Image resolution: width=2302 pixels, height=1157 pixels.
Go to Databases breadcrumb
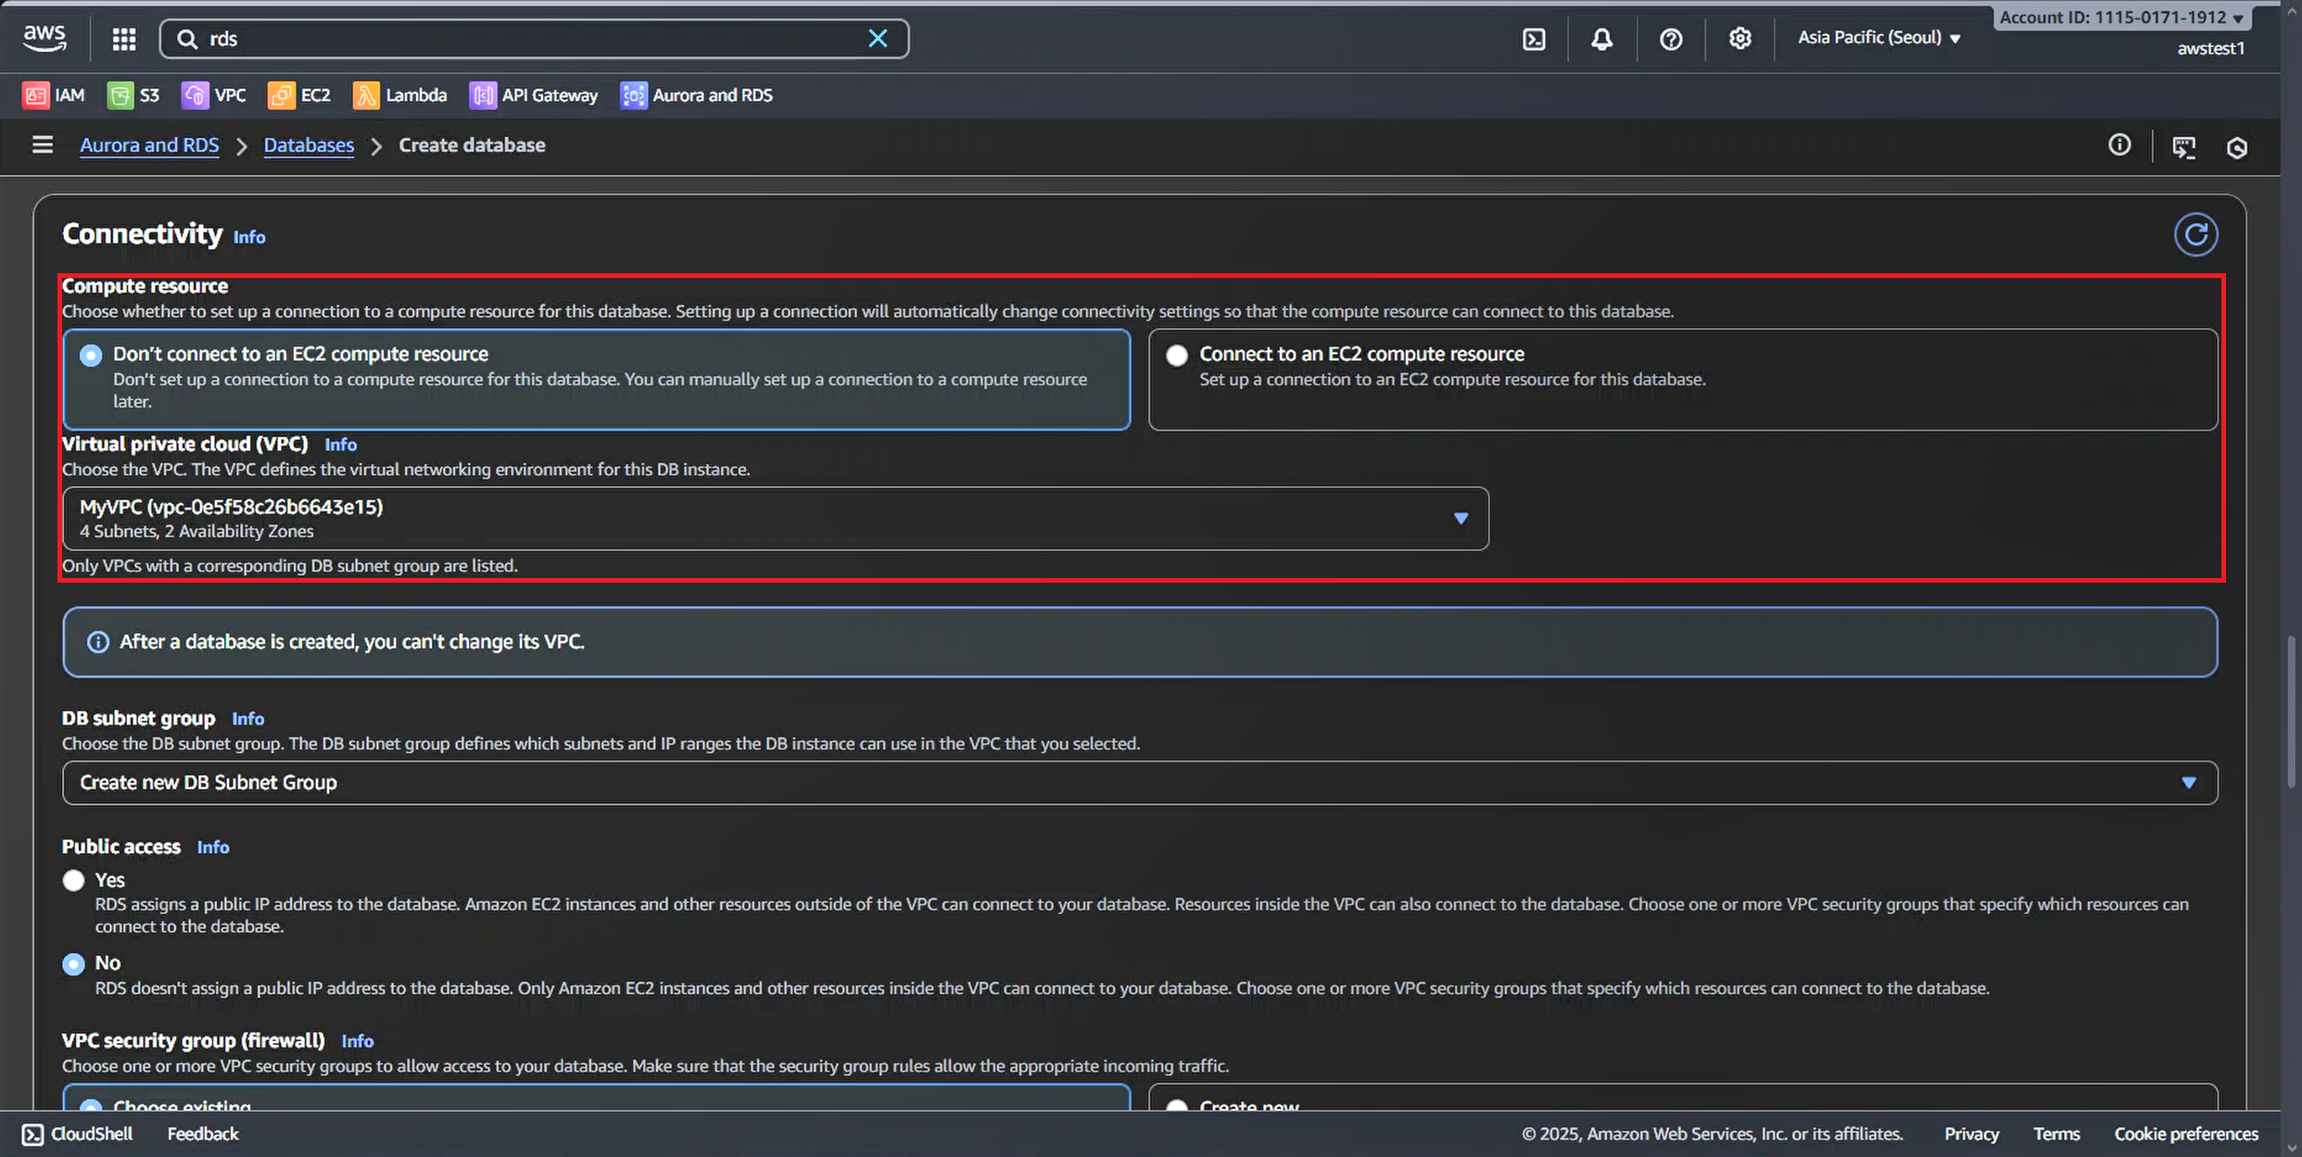tap(309, 145)
